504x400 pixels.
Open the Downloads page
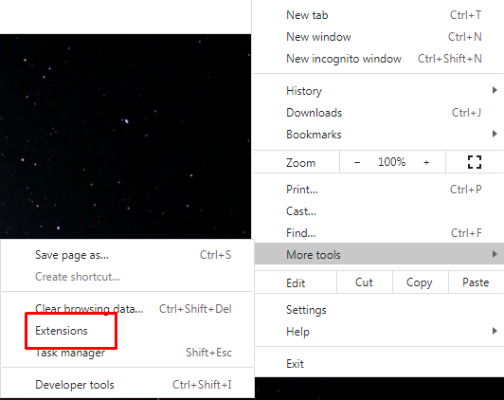click(378, 113)
